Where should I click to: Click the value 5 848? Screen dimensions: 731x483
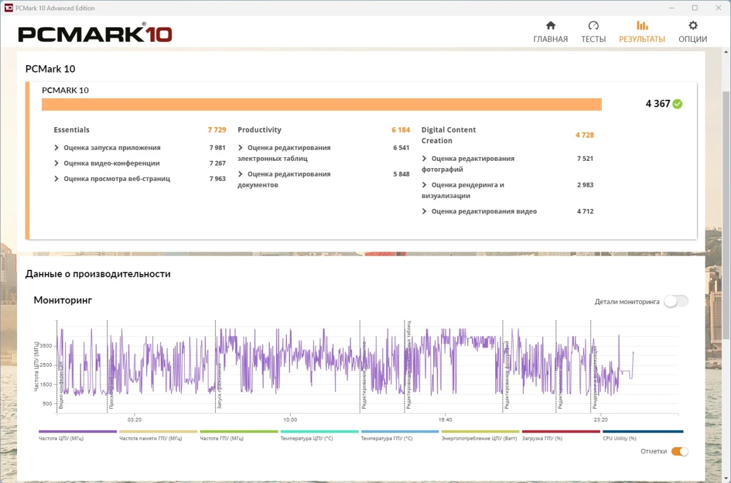[401, 174]
